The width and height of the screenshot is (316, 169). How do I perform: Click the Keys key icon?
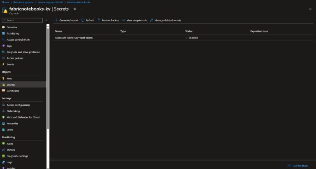coord(3,78)
